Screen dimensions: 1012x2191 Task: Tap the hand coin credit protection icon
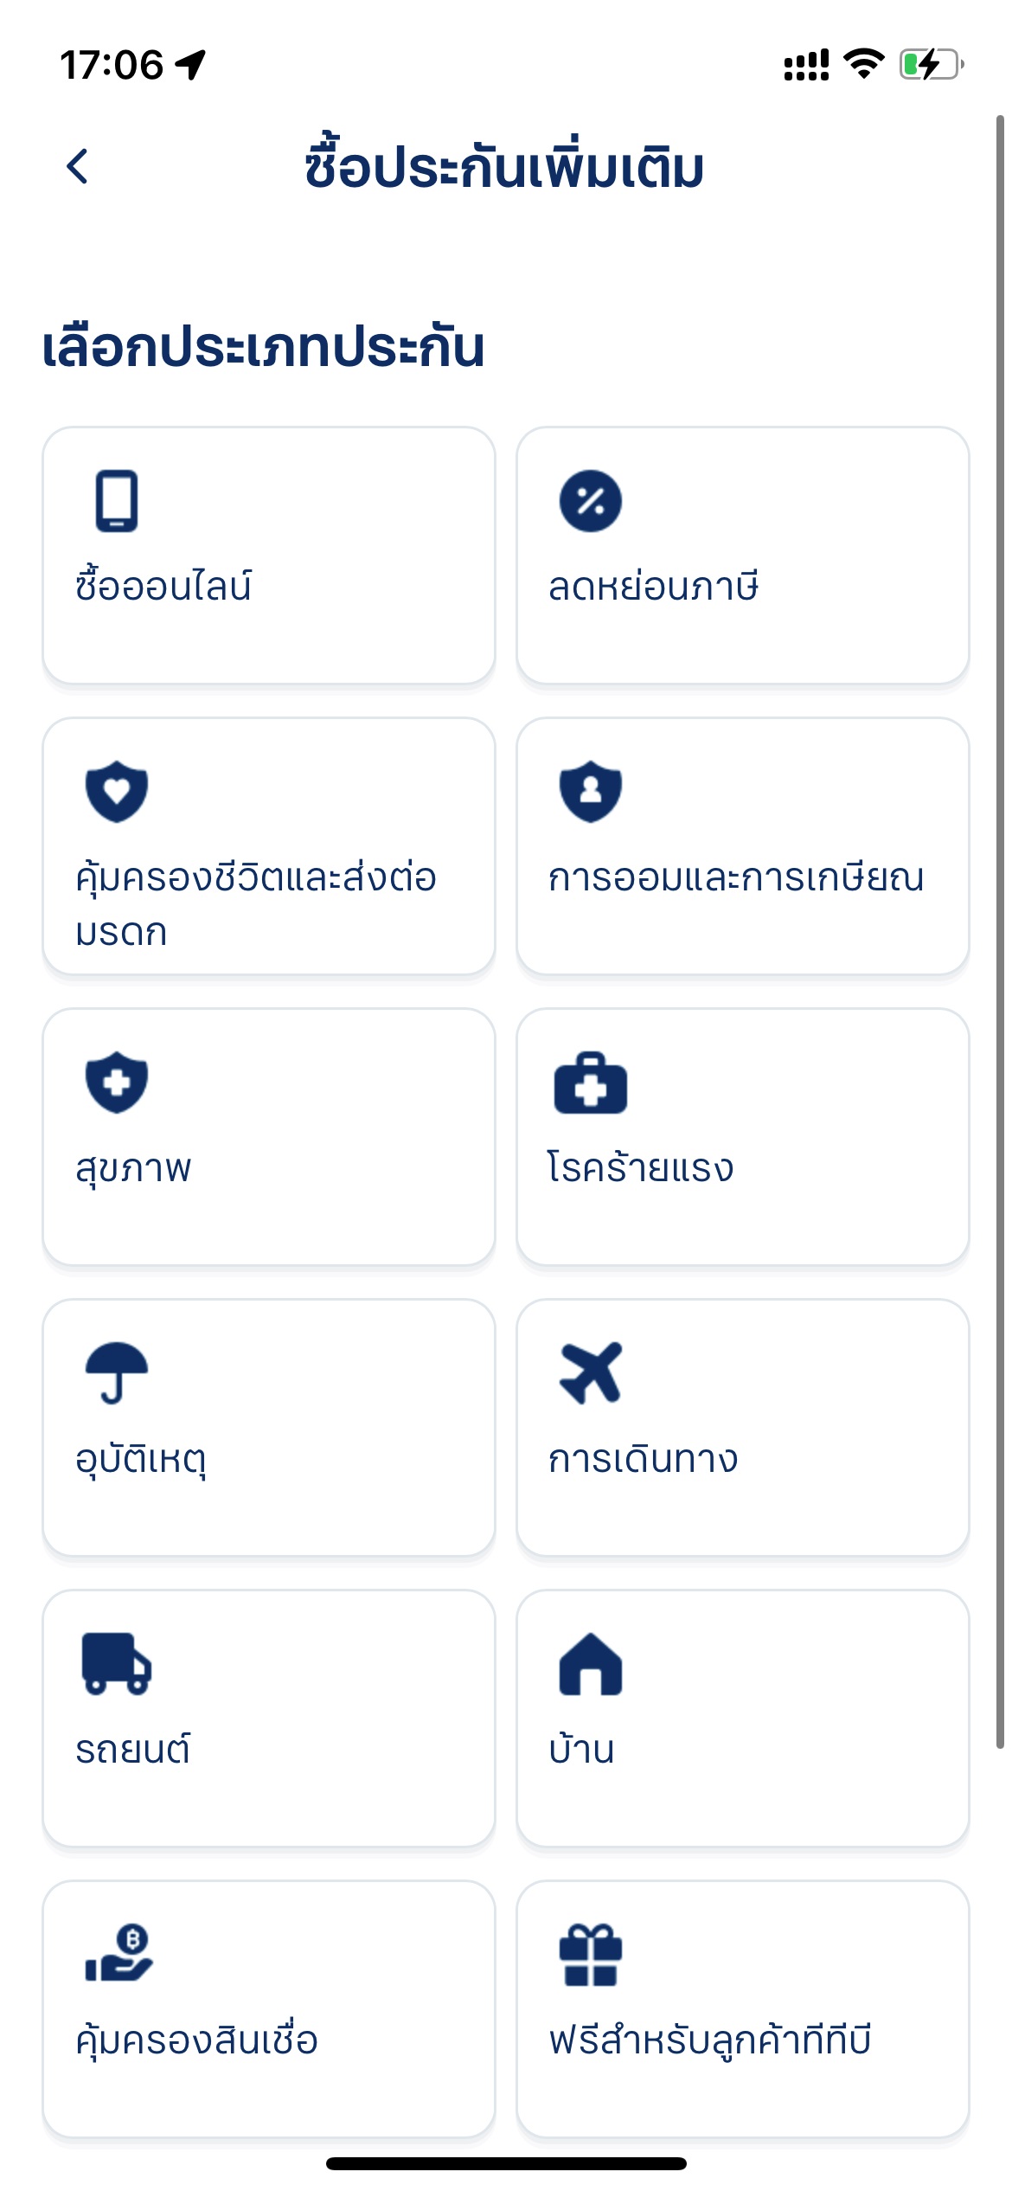118,1954
